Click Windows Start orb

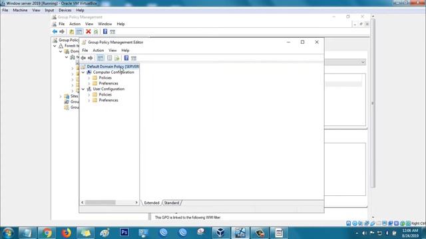8,233
